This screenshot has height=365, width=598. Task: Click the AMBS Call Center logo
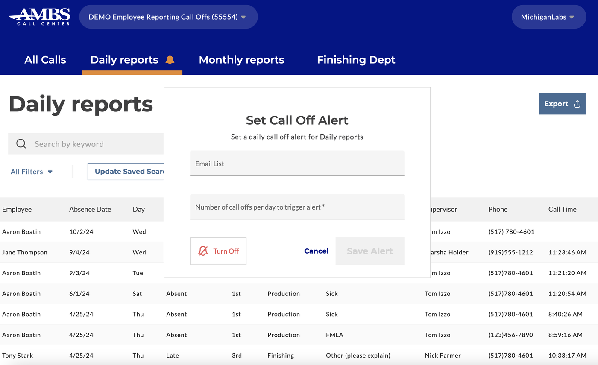39,17
